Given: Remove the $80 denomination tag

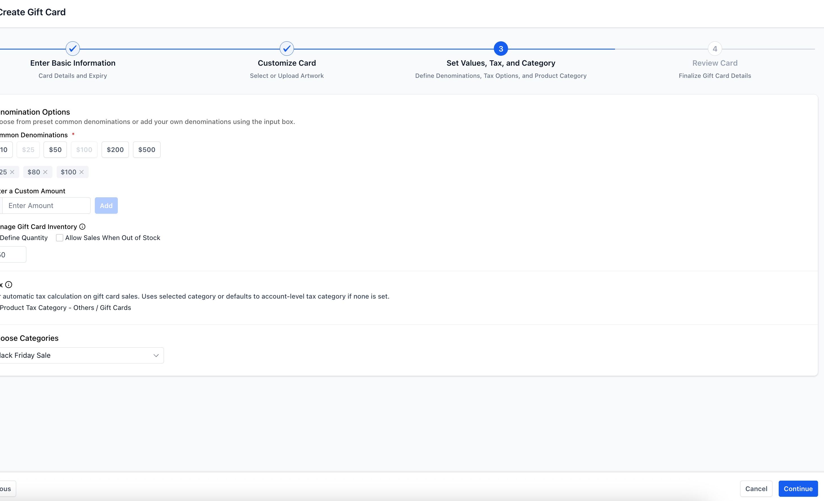Looking at the screenshot, I should [x=46, y=172].
